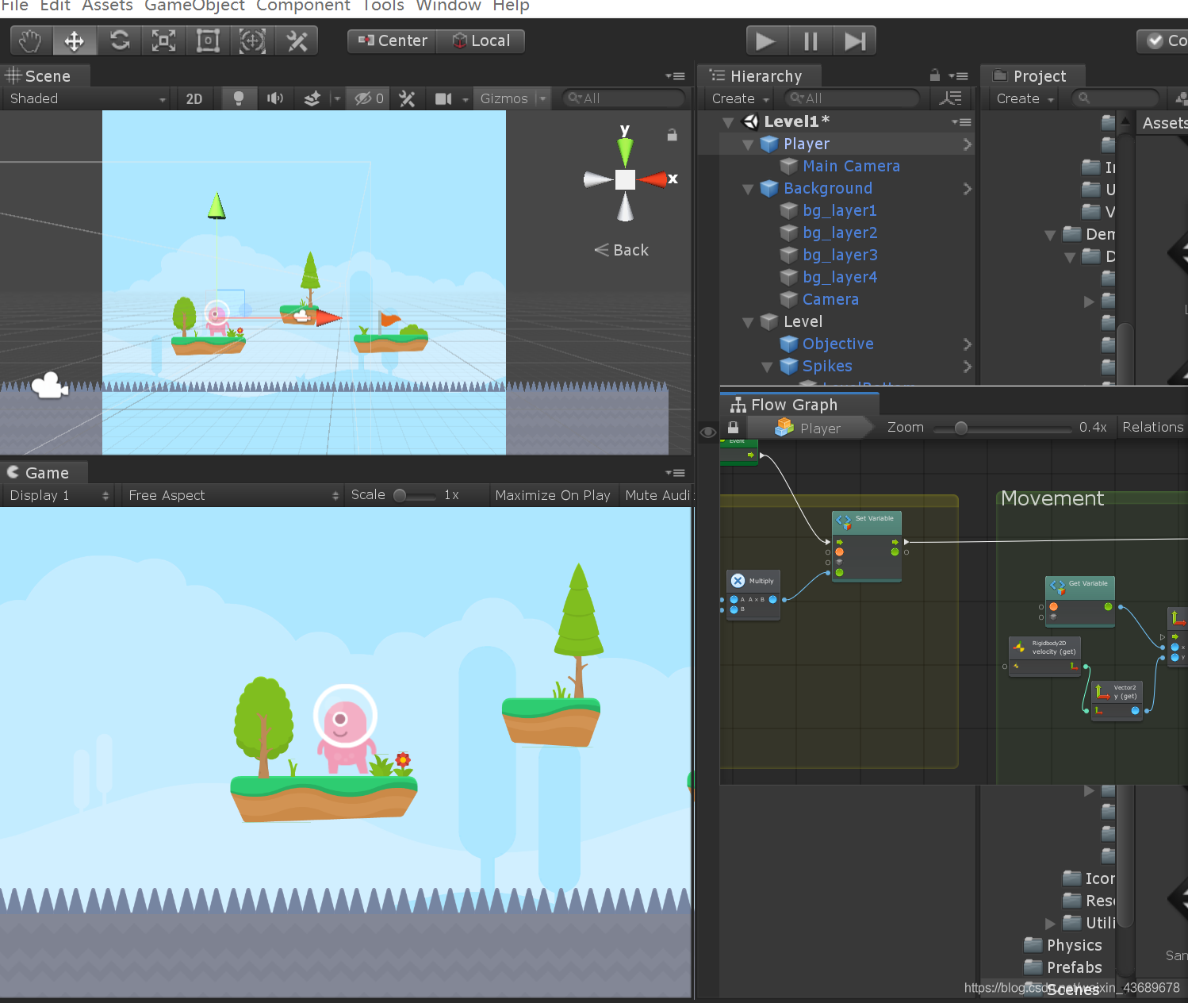Viewport: 1188px width, 1003px height.
Task: Select the Move tool
Action: 75,40
